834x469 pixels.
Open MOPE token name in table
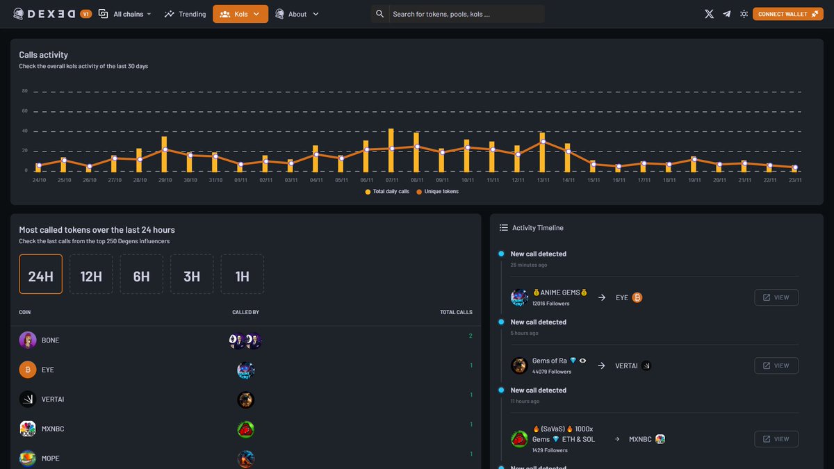51,459
